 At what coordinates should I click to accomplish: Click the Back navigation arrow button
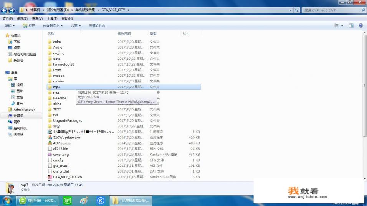coord(4,10)
